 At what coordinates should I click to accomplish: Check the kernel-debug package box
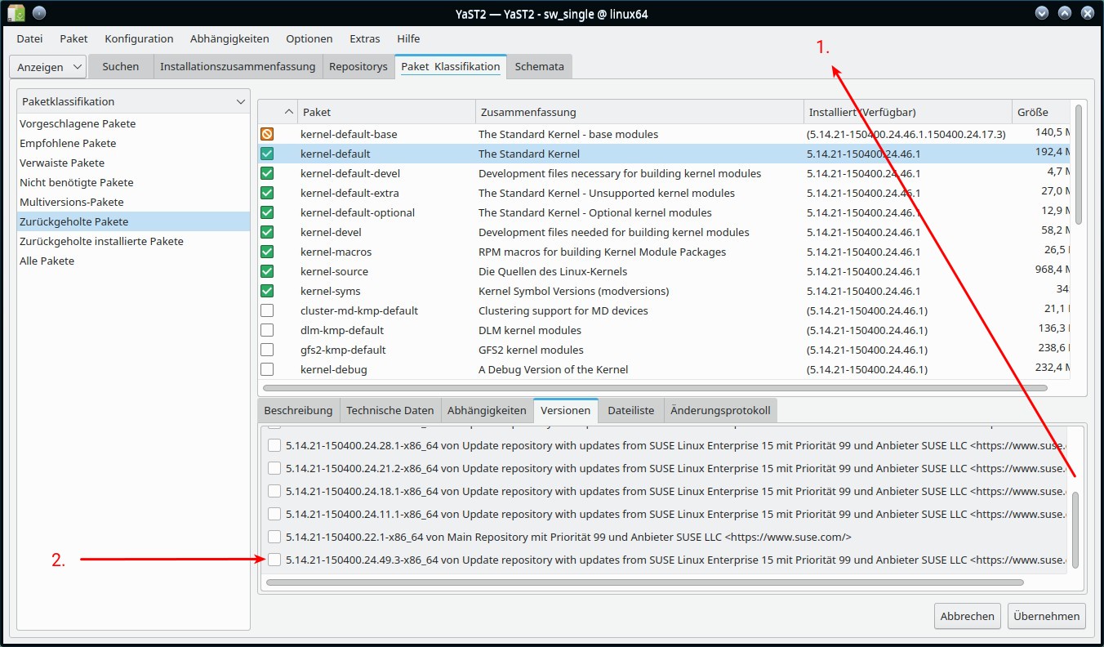click(x=267, y=369)
